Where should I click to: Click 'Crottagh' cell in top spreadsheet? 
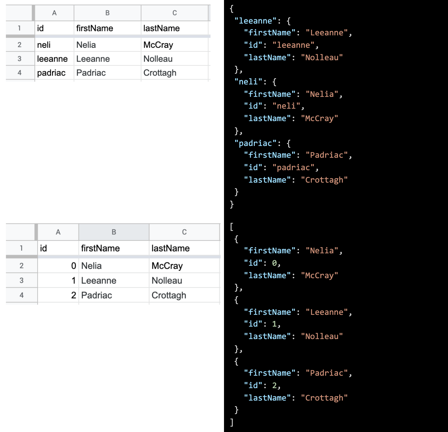click(x=175, y=73)
